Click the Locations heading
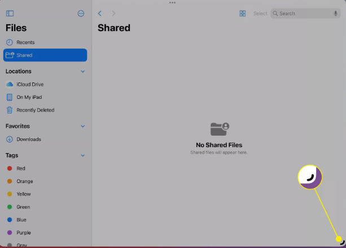Image resolution: width=346 pixels, height=248 pixels. click(x=19, y=71)
